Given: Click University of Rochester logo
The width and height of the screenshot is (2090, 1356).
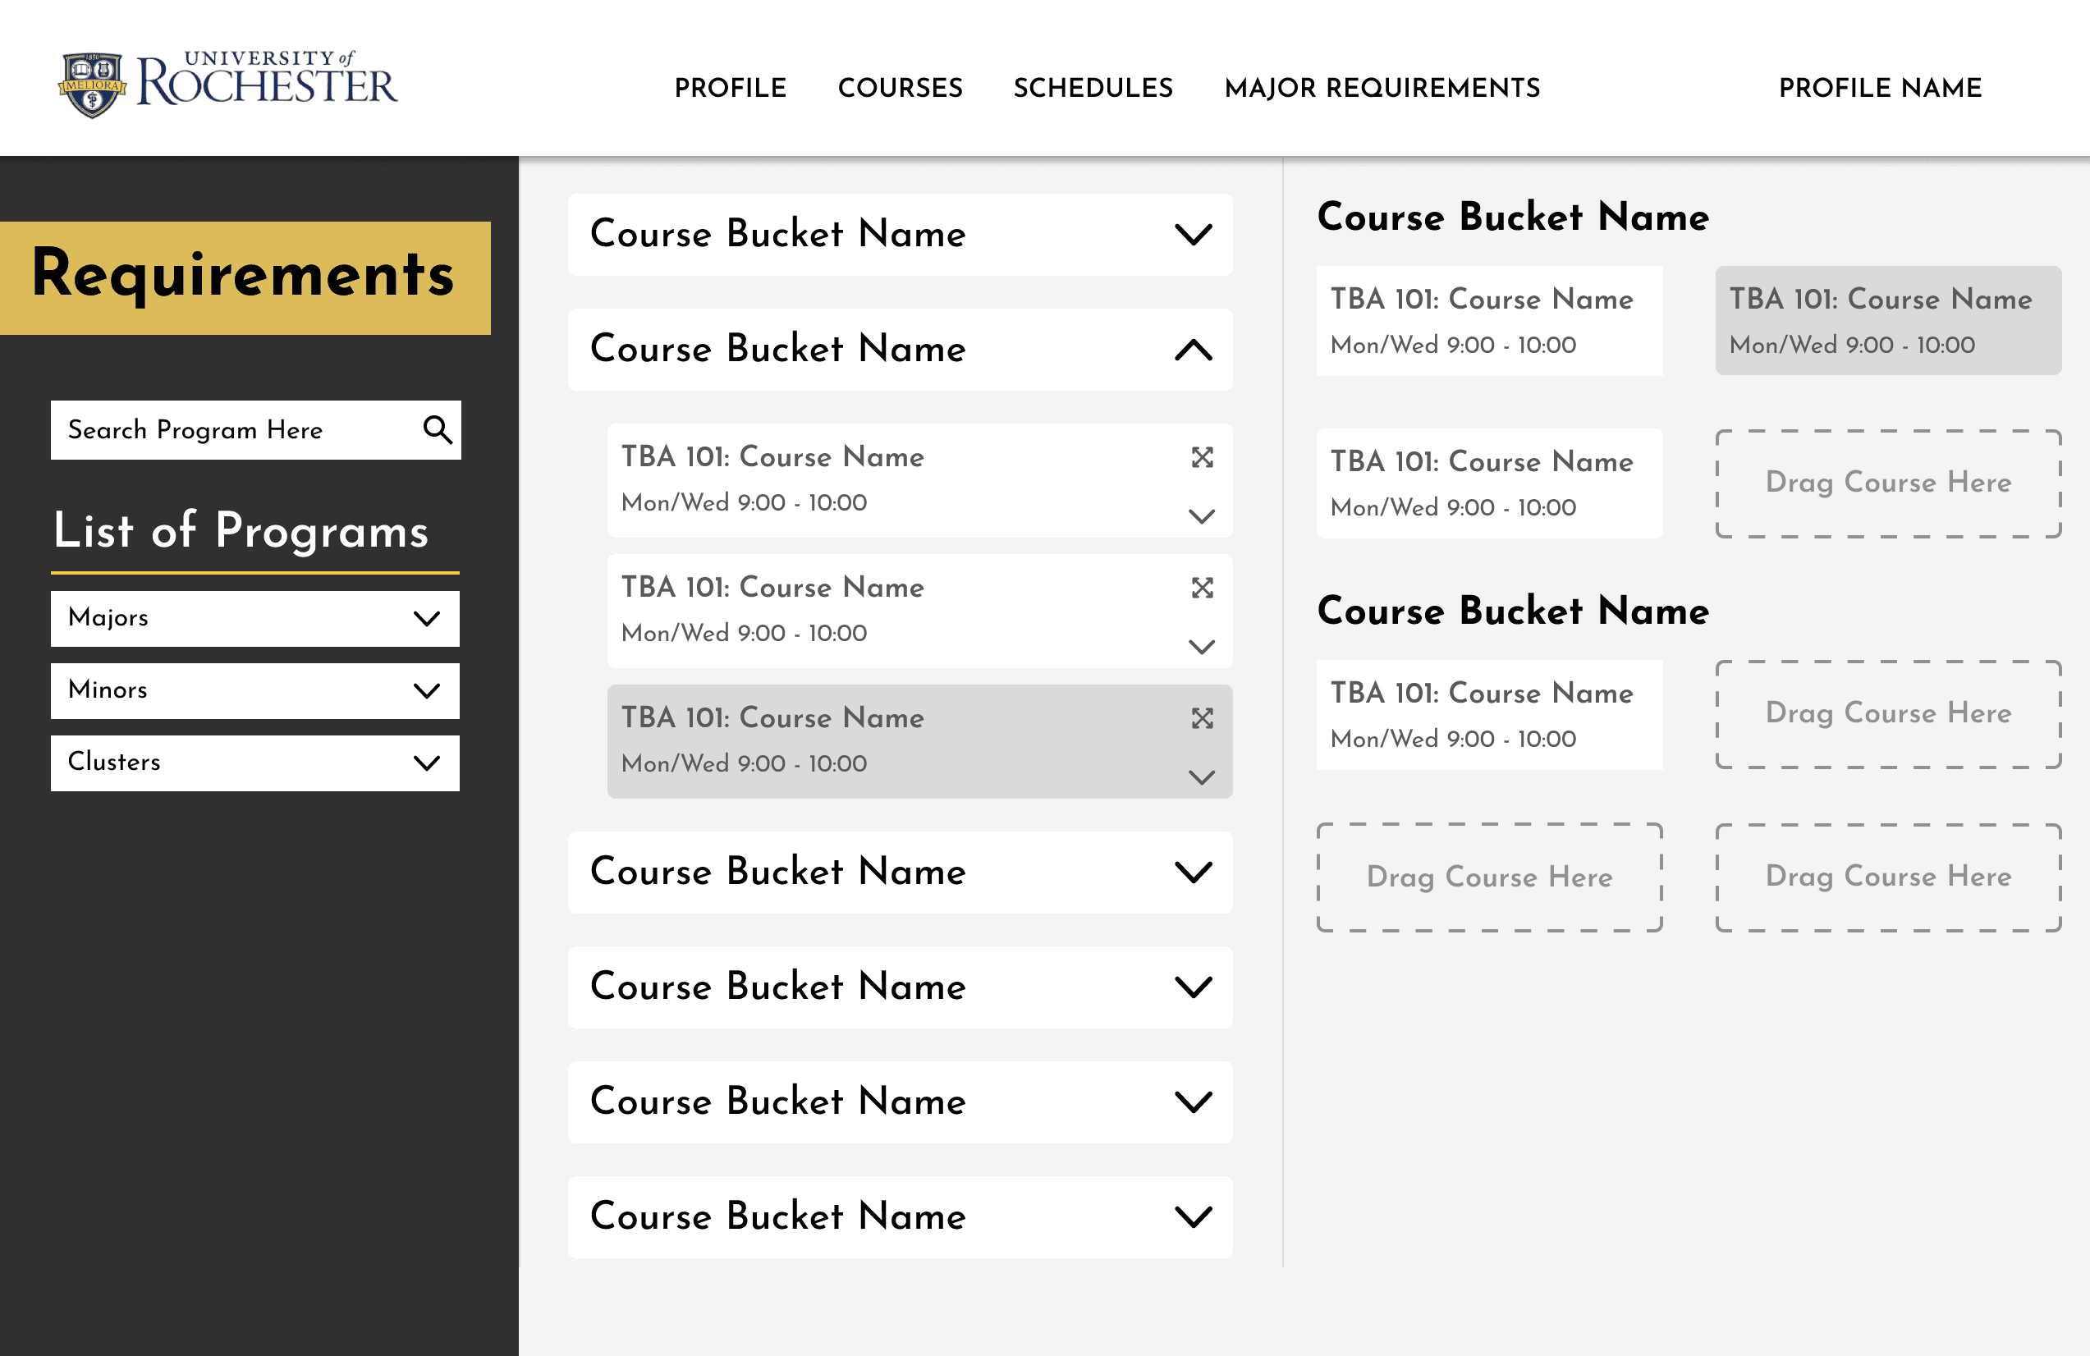Looking at the screenshot, I should pos(227,85).
